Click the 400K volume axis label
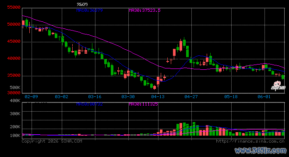The height and width of the screenshot is (157, 289). [x=15, y=101]
